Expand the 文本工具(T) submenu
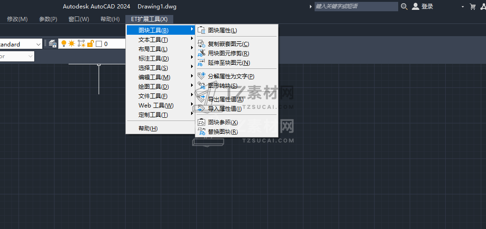486x229 pixels. (161, 40)
